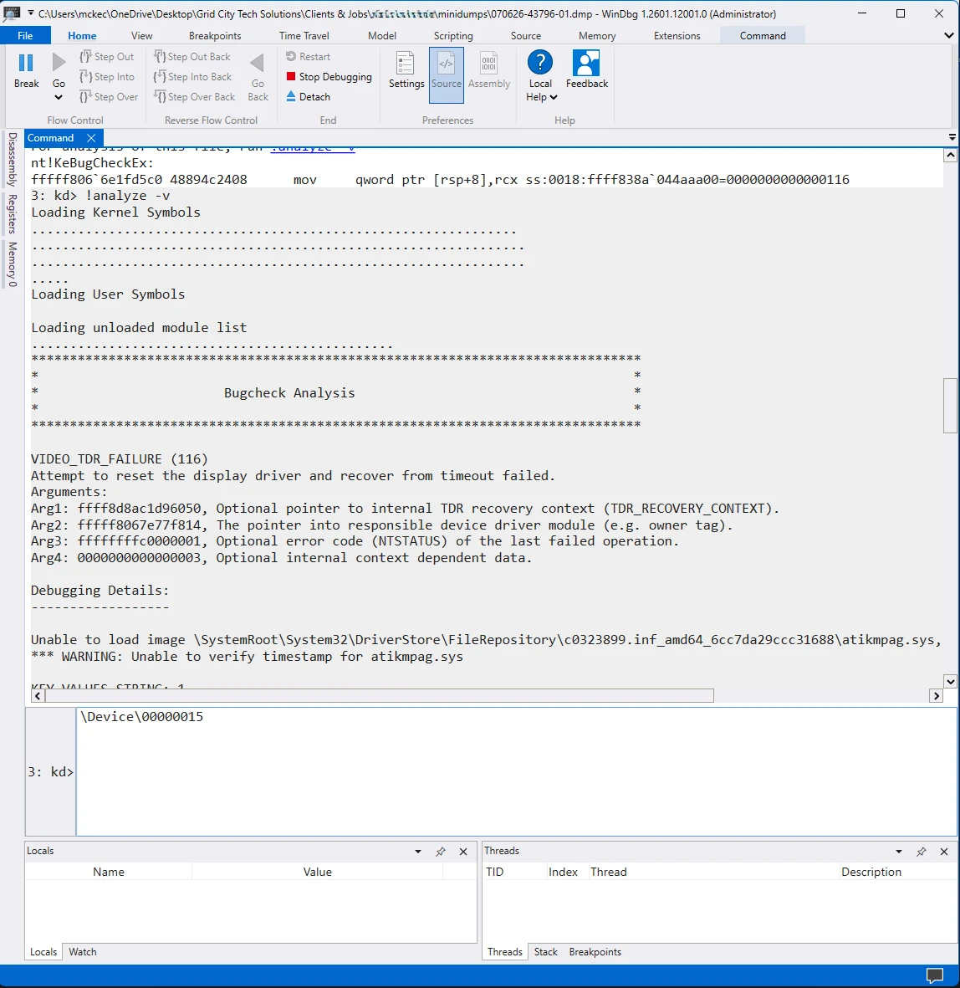This screenshot has width=960, height=988.
Task: Pin the Threads panel
Action: tap(921, 852)
